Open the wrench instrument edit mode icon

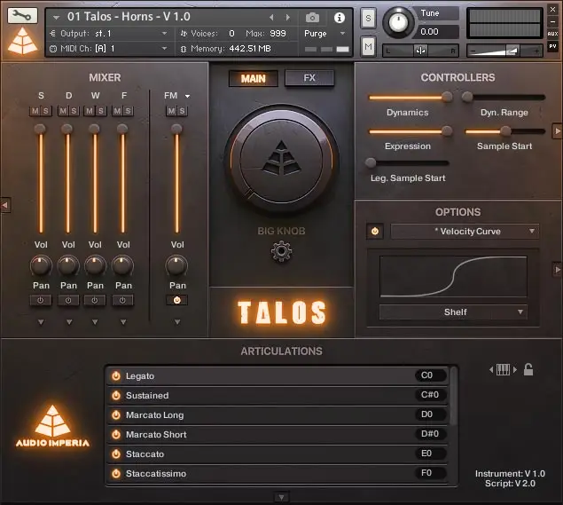coord(22,15)
